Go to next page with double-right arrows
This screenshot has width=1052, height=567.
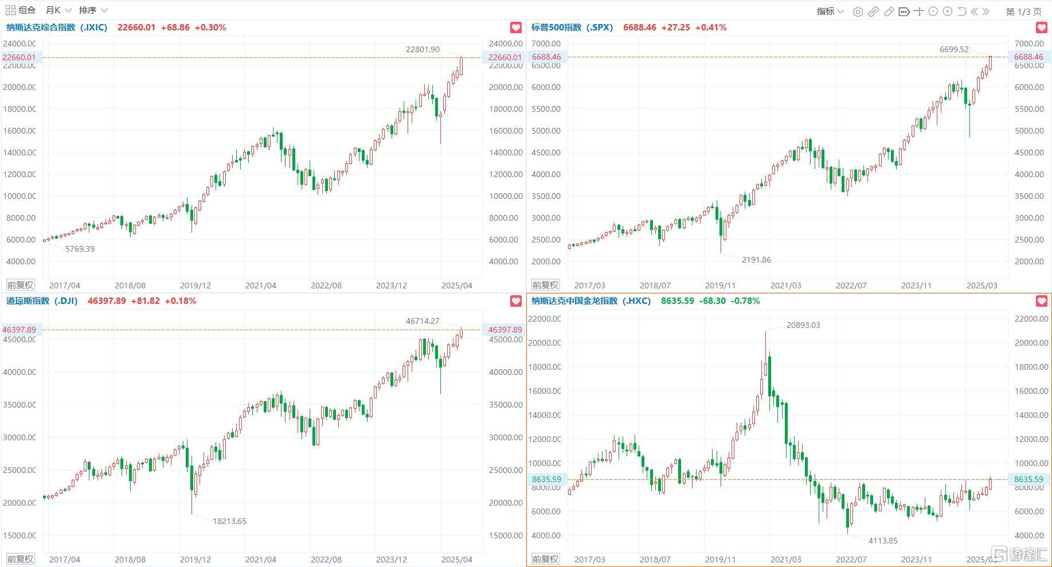986,11
